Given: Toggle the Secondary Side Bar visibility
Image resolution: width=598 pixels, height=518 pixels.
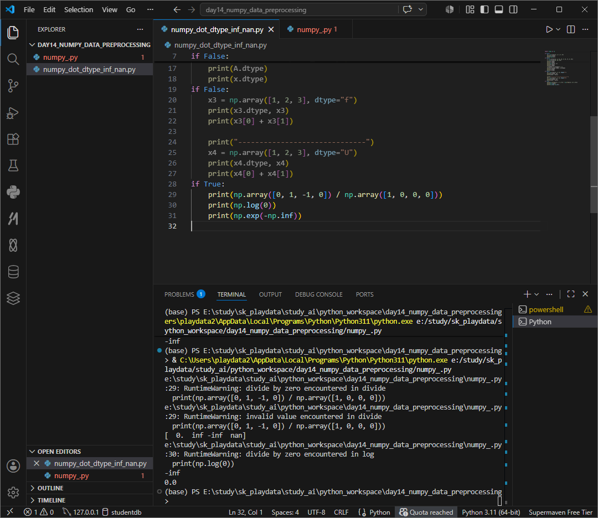Looking at the screenshot, I should 513,9.
